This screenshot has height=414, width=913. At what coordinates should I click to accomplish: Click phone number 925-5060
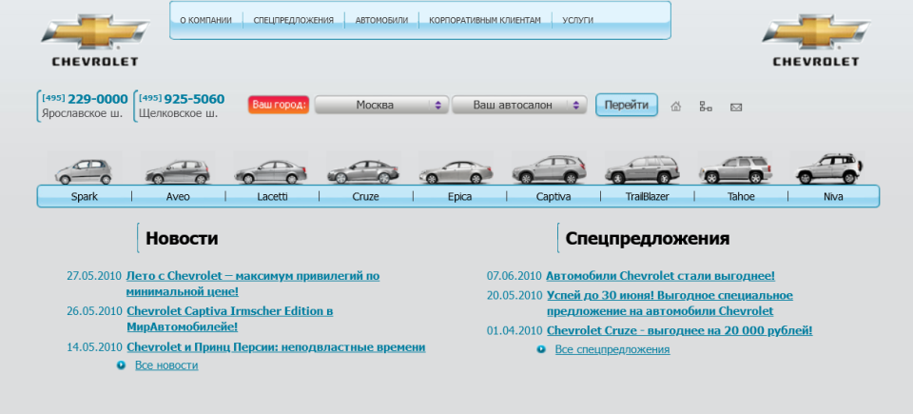point(194,99)
